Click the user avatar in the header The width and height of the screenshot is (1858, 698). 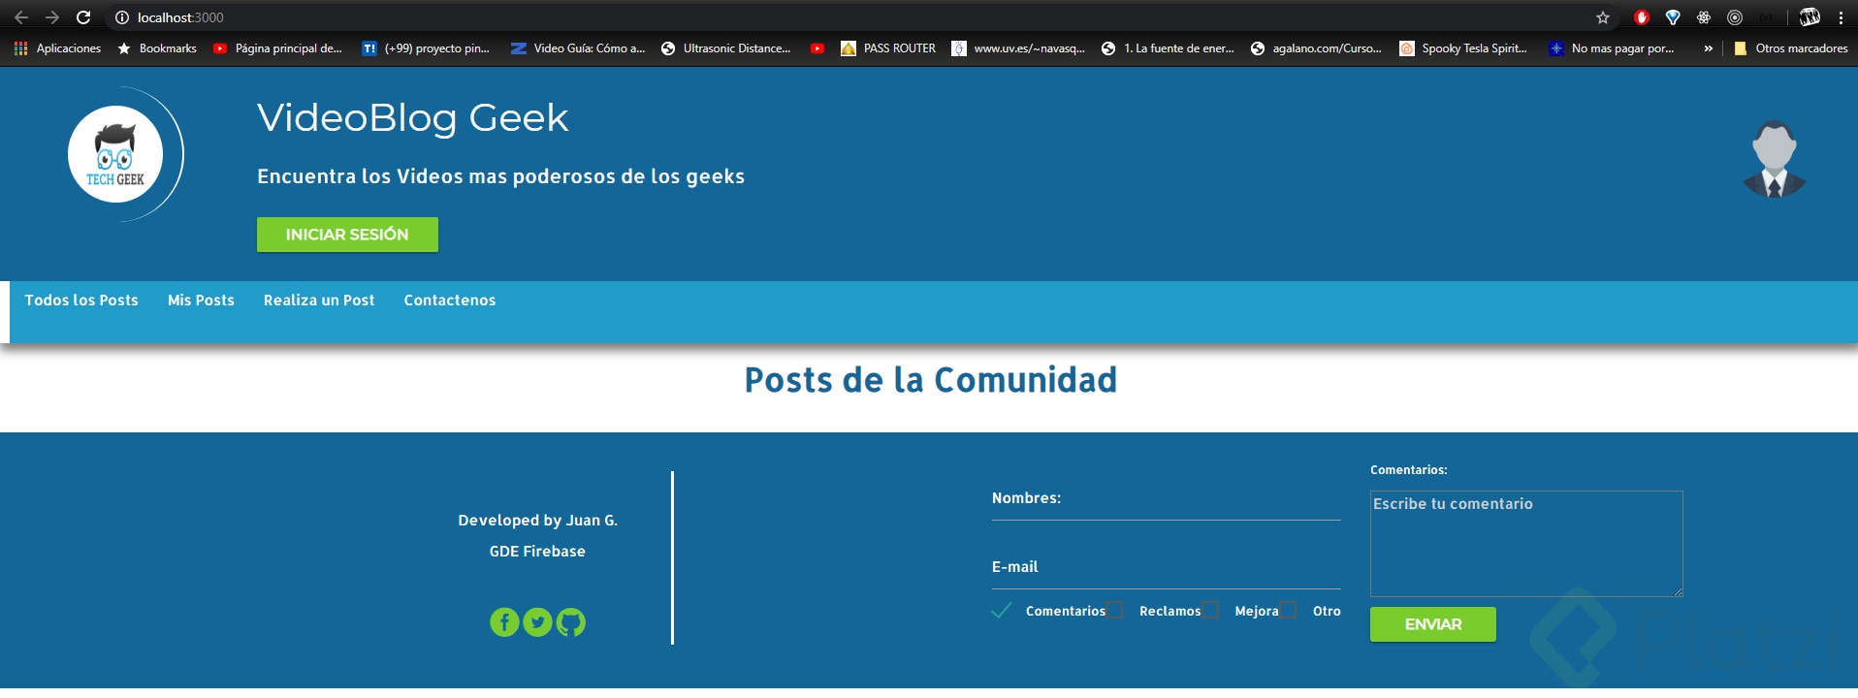click(x=1775, y=159)
